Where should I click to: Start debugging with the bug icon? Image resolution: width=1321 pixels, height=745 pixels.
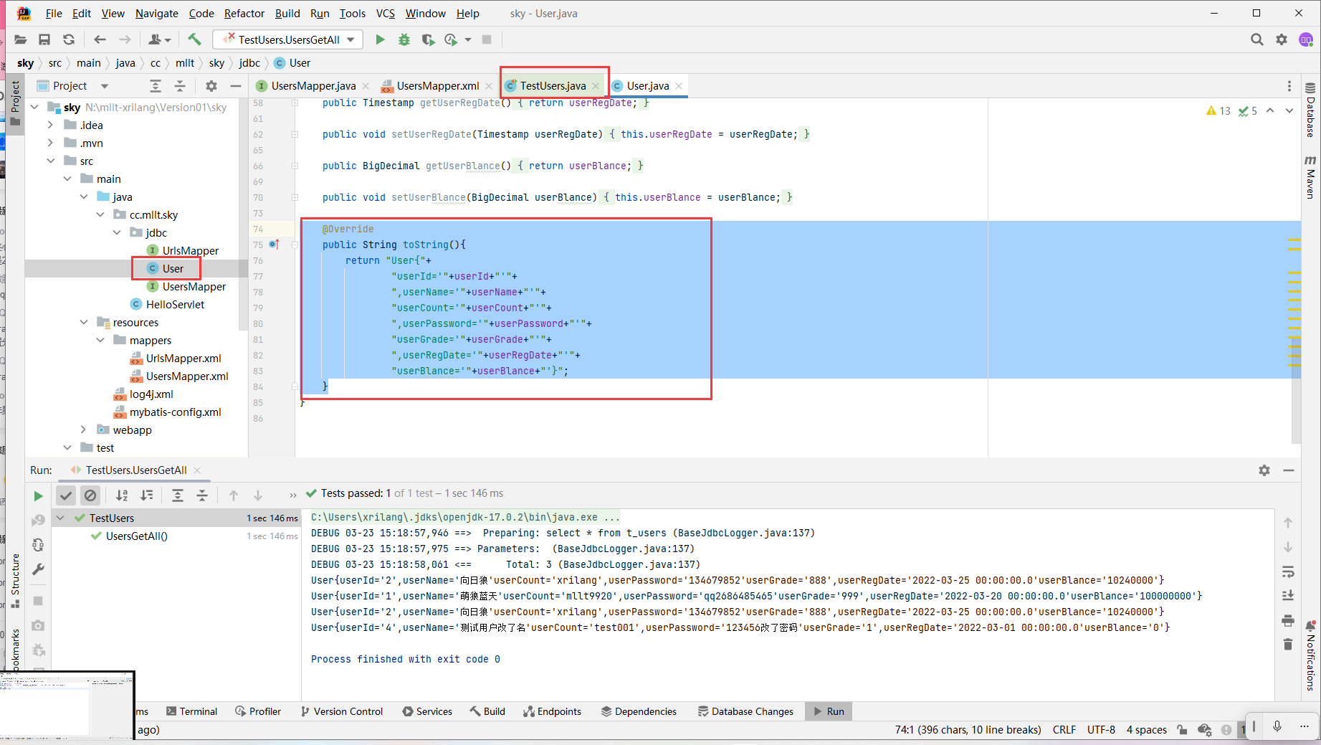[404, 39]
